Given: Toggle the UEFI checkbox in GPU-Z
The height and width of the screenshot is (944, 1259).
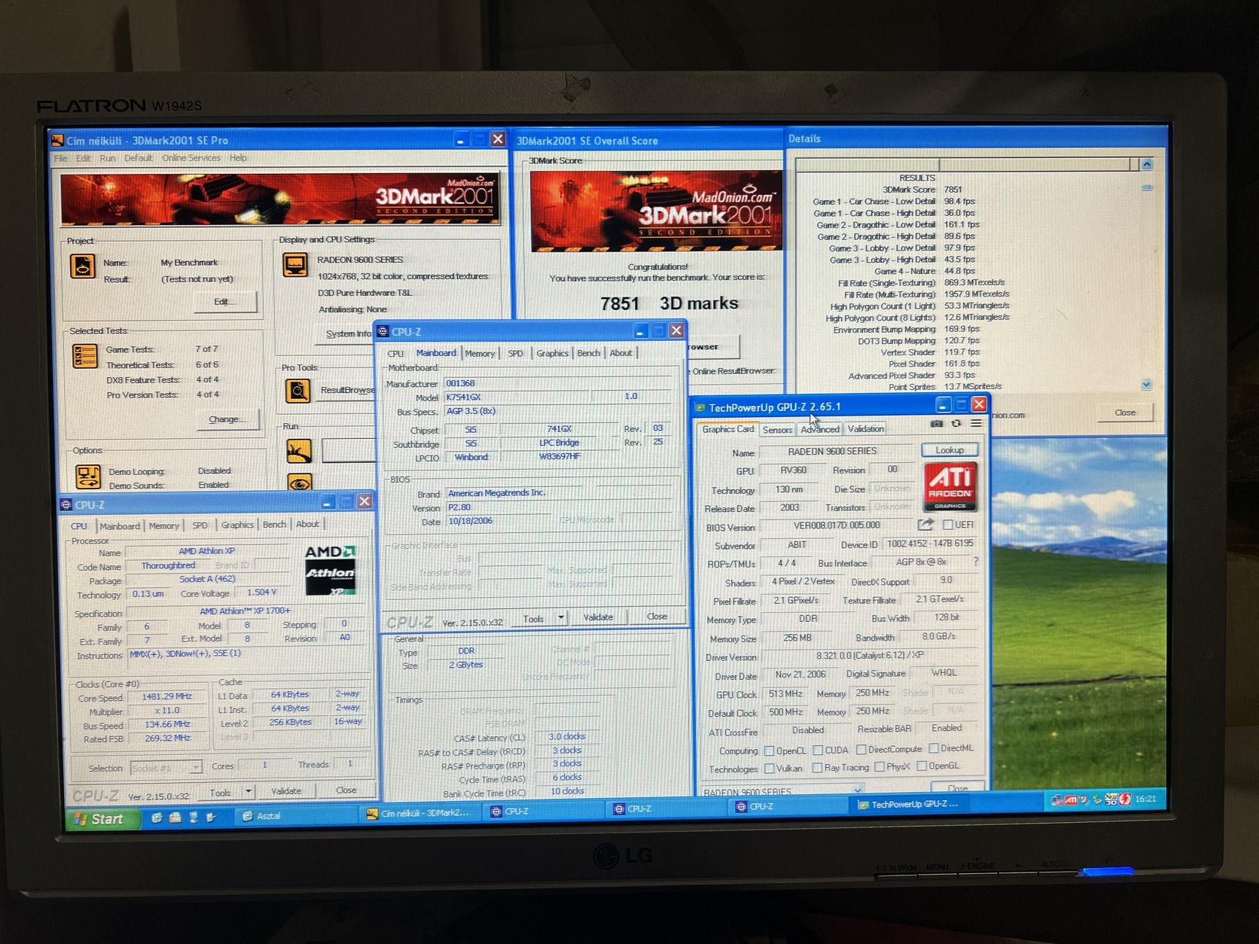Looking at the screenshot, I should pos(948,525).
